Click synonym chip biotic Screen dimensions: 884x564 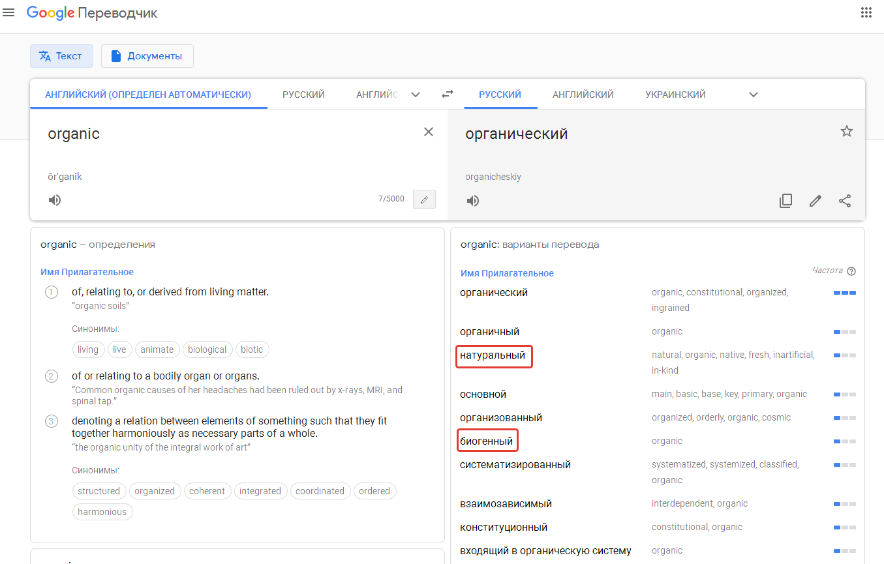click(x=252, y=349)
